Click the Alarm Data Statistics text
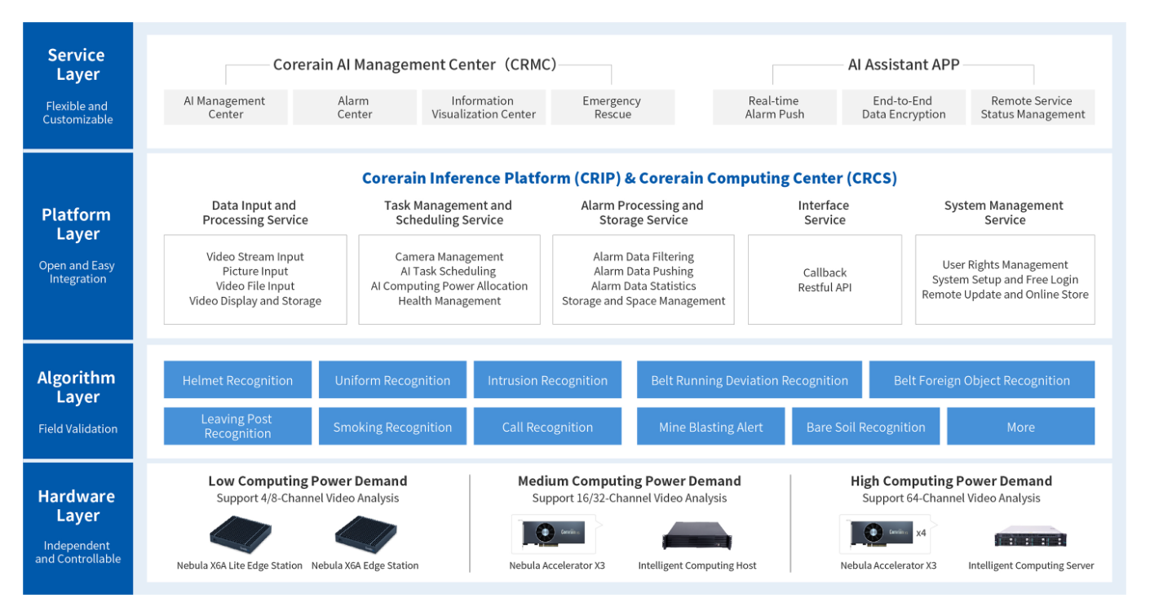The width and height of the screenshot is (1150, 616). tap(644, 286)
